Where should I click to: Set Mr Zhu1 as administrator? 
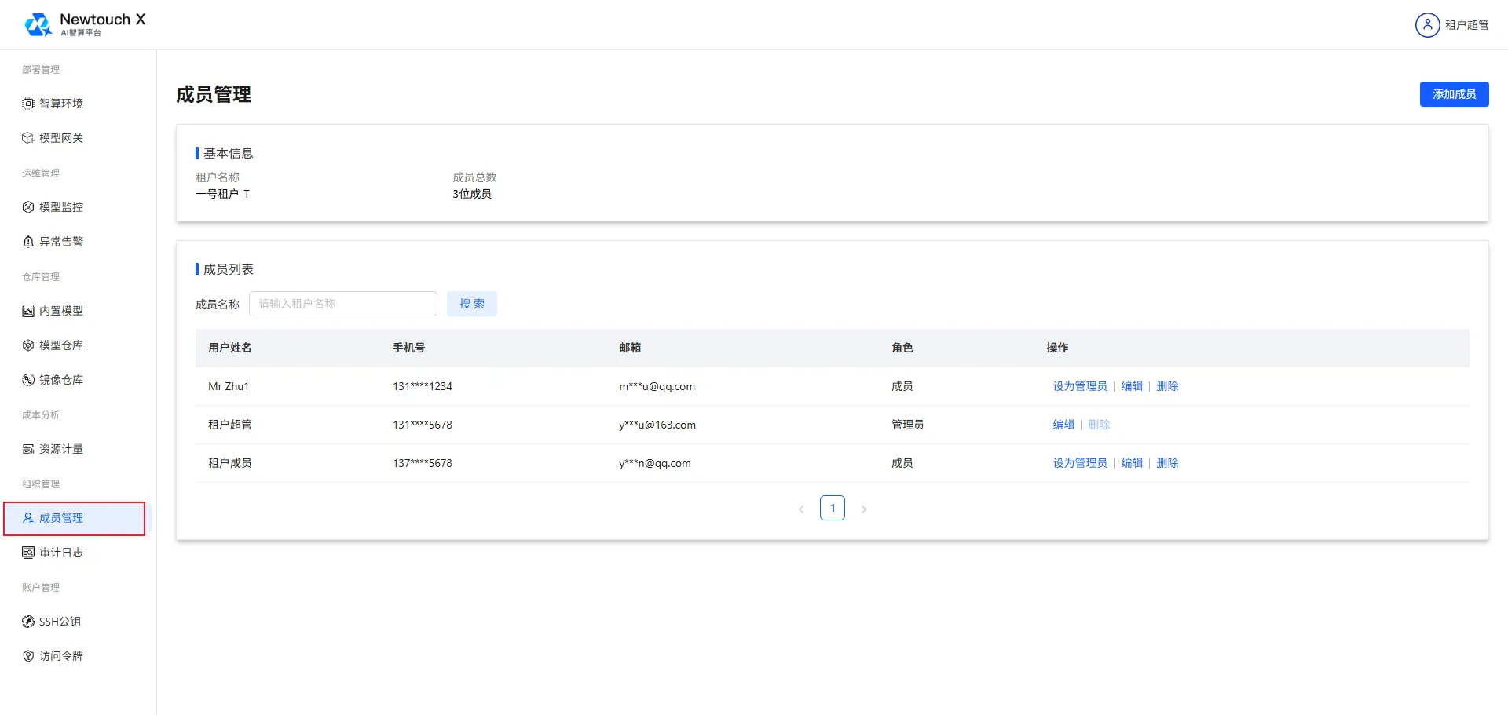[x=1080, y=386]
